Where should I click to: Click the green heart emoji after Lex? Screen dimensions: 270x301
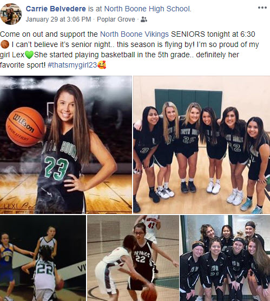[x=29, y=55]
